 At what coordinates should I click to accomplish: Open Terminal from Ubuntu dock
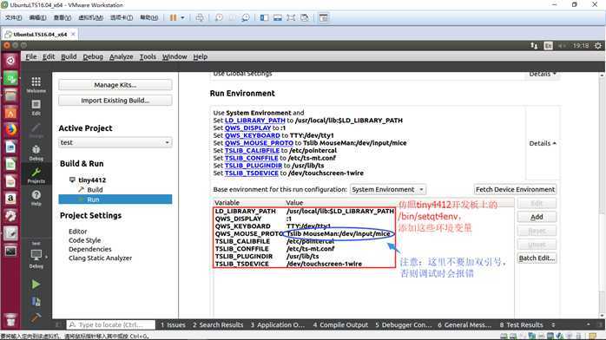click(x=10, y=251)
